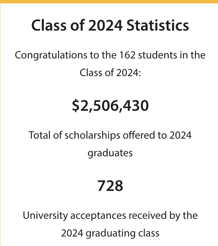Click the bold 728 acceptances figure
Image resolution: width=218 pixels, height=246 pixels.
pyautogui.click(x=110, y=186)
